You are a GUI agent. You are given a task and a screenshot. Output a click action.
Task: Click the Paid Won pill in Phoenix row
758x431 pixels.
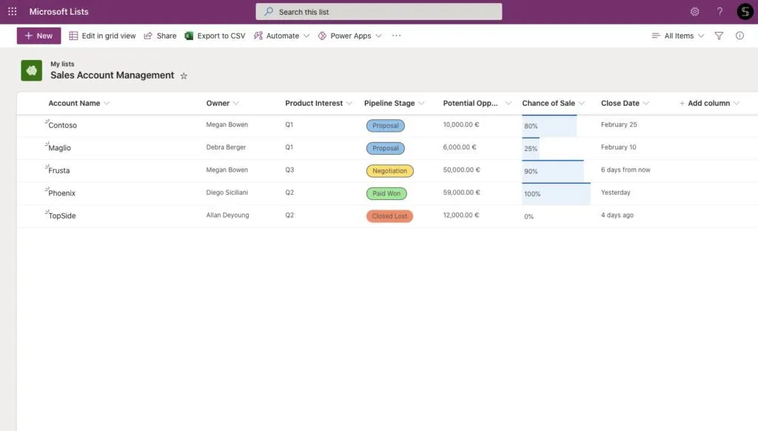[386, 193]
